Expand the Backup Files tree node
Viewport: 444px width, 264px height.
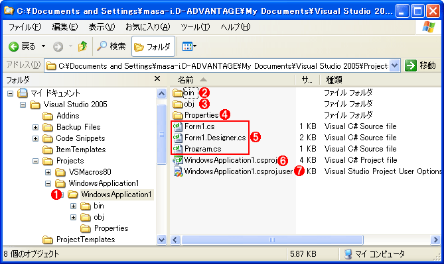pos(35,127)
